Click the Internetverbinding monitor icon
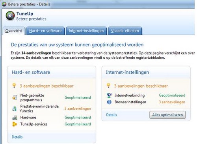Screen dimensions: 197x144 [x=109, y=95]
